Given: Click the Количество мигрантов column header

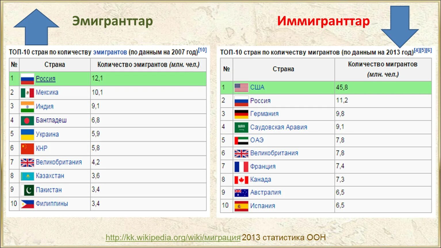Looking at the screenshot, I should (x=383, y=69).
